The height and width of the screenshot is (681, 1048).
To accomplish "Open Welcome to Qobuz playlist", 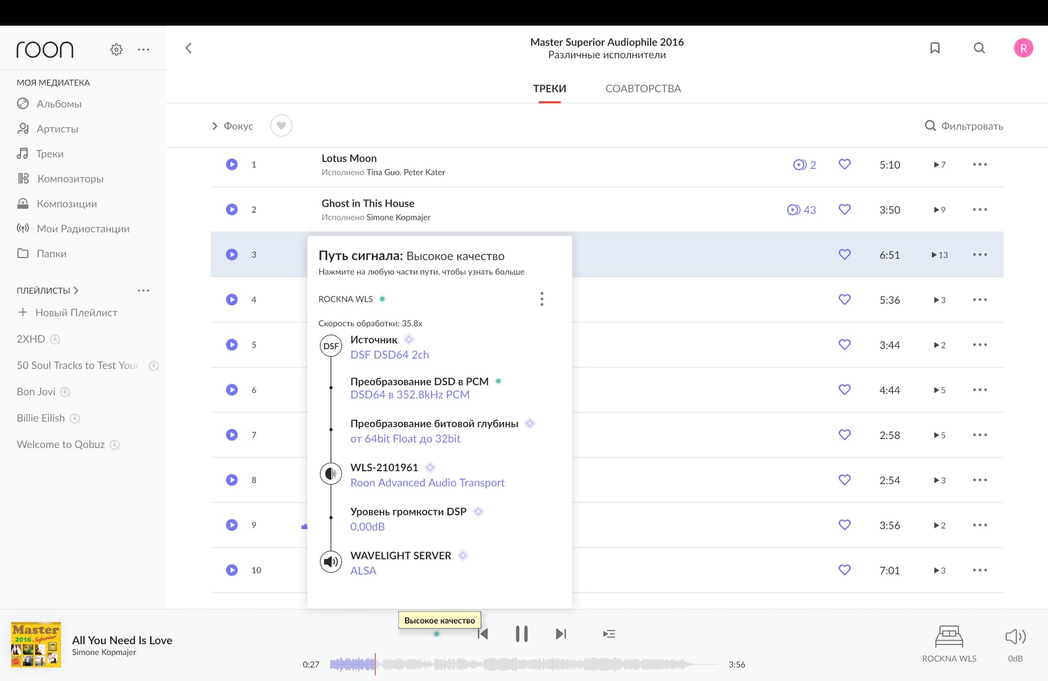I will [x=61, y=445].
